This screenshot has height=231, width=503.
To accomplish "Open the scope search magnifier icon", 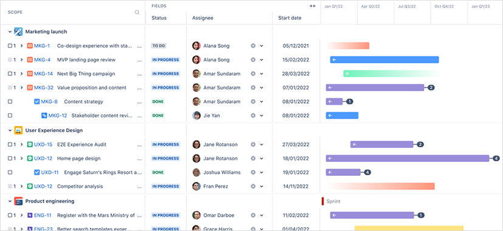I will pos(137,13).
